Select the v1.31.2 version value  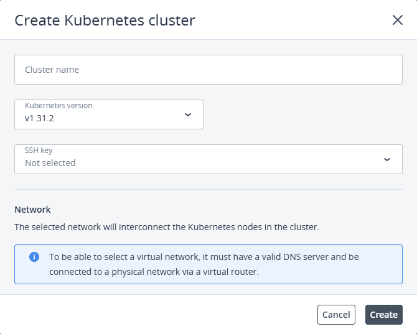pyautogui.click(x=39, y=118)
